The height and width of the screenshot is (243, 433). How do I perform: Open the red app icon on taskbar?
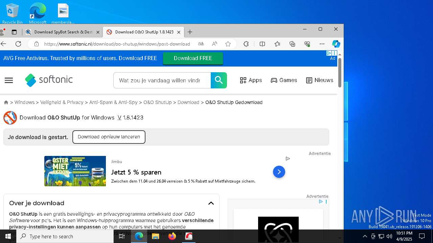pos(189,236)
